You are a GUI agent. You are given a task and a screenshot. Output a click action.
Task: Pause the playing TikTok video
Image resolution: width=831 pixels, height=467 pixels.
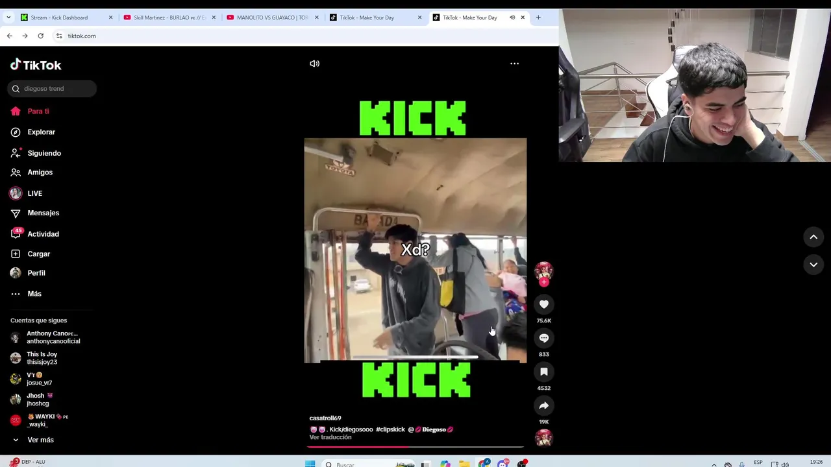pyautogui.click(x=415, y=250)
